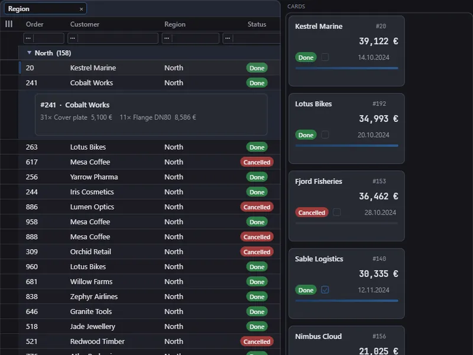Click Cancelled badge on Fjord Fisheries card
Image resolution: width=473 pixels, height=355 pixels.
[x=312, y=212]
